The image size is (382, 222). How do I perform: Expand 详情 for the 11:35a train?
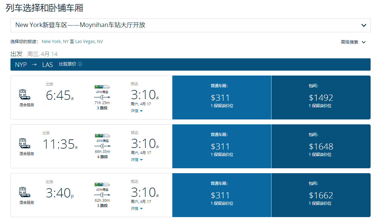click(x=137, y=160)
